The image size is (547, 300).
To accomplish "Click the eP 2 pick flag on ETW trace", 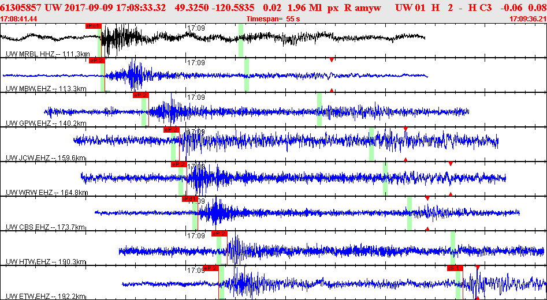I will pos(211,268).
